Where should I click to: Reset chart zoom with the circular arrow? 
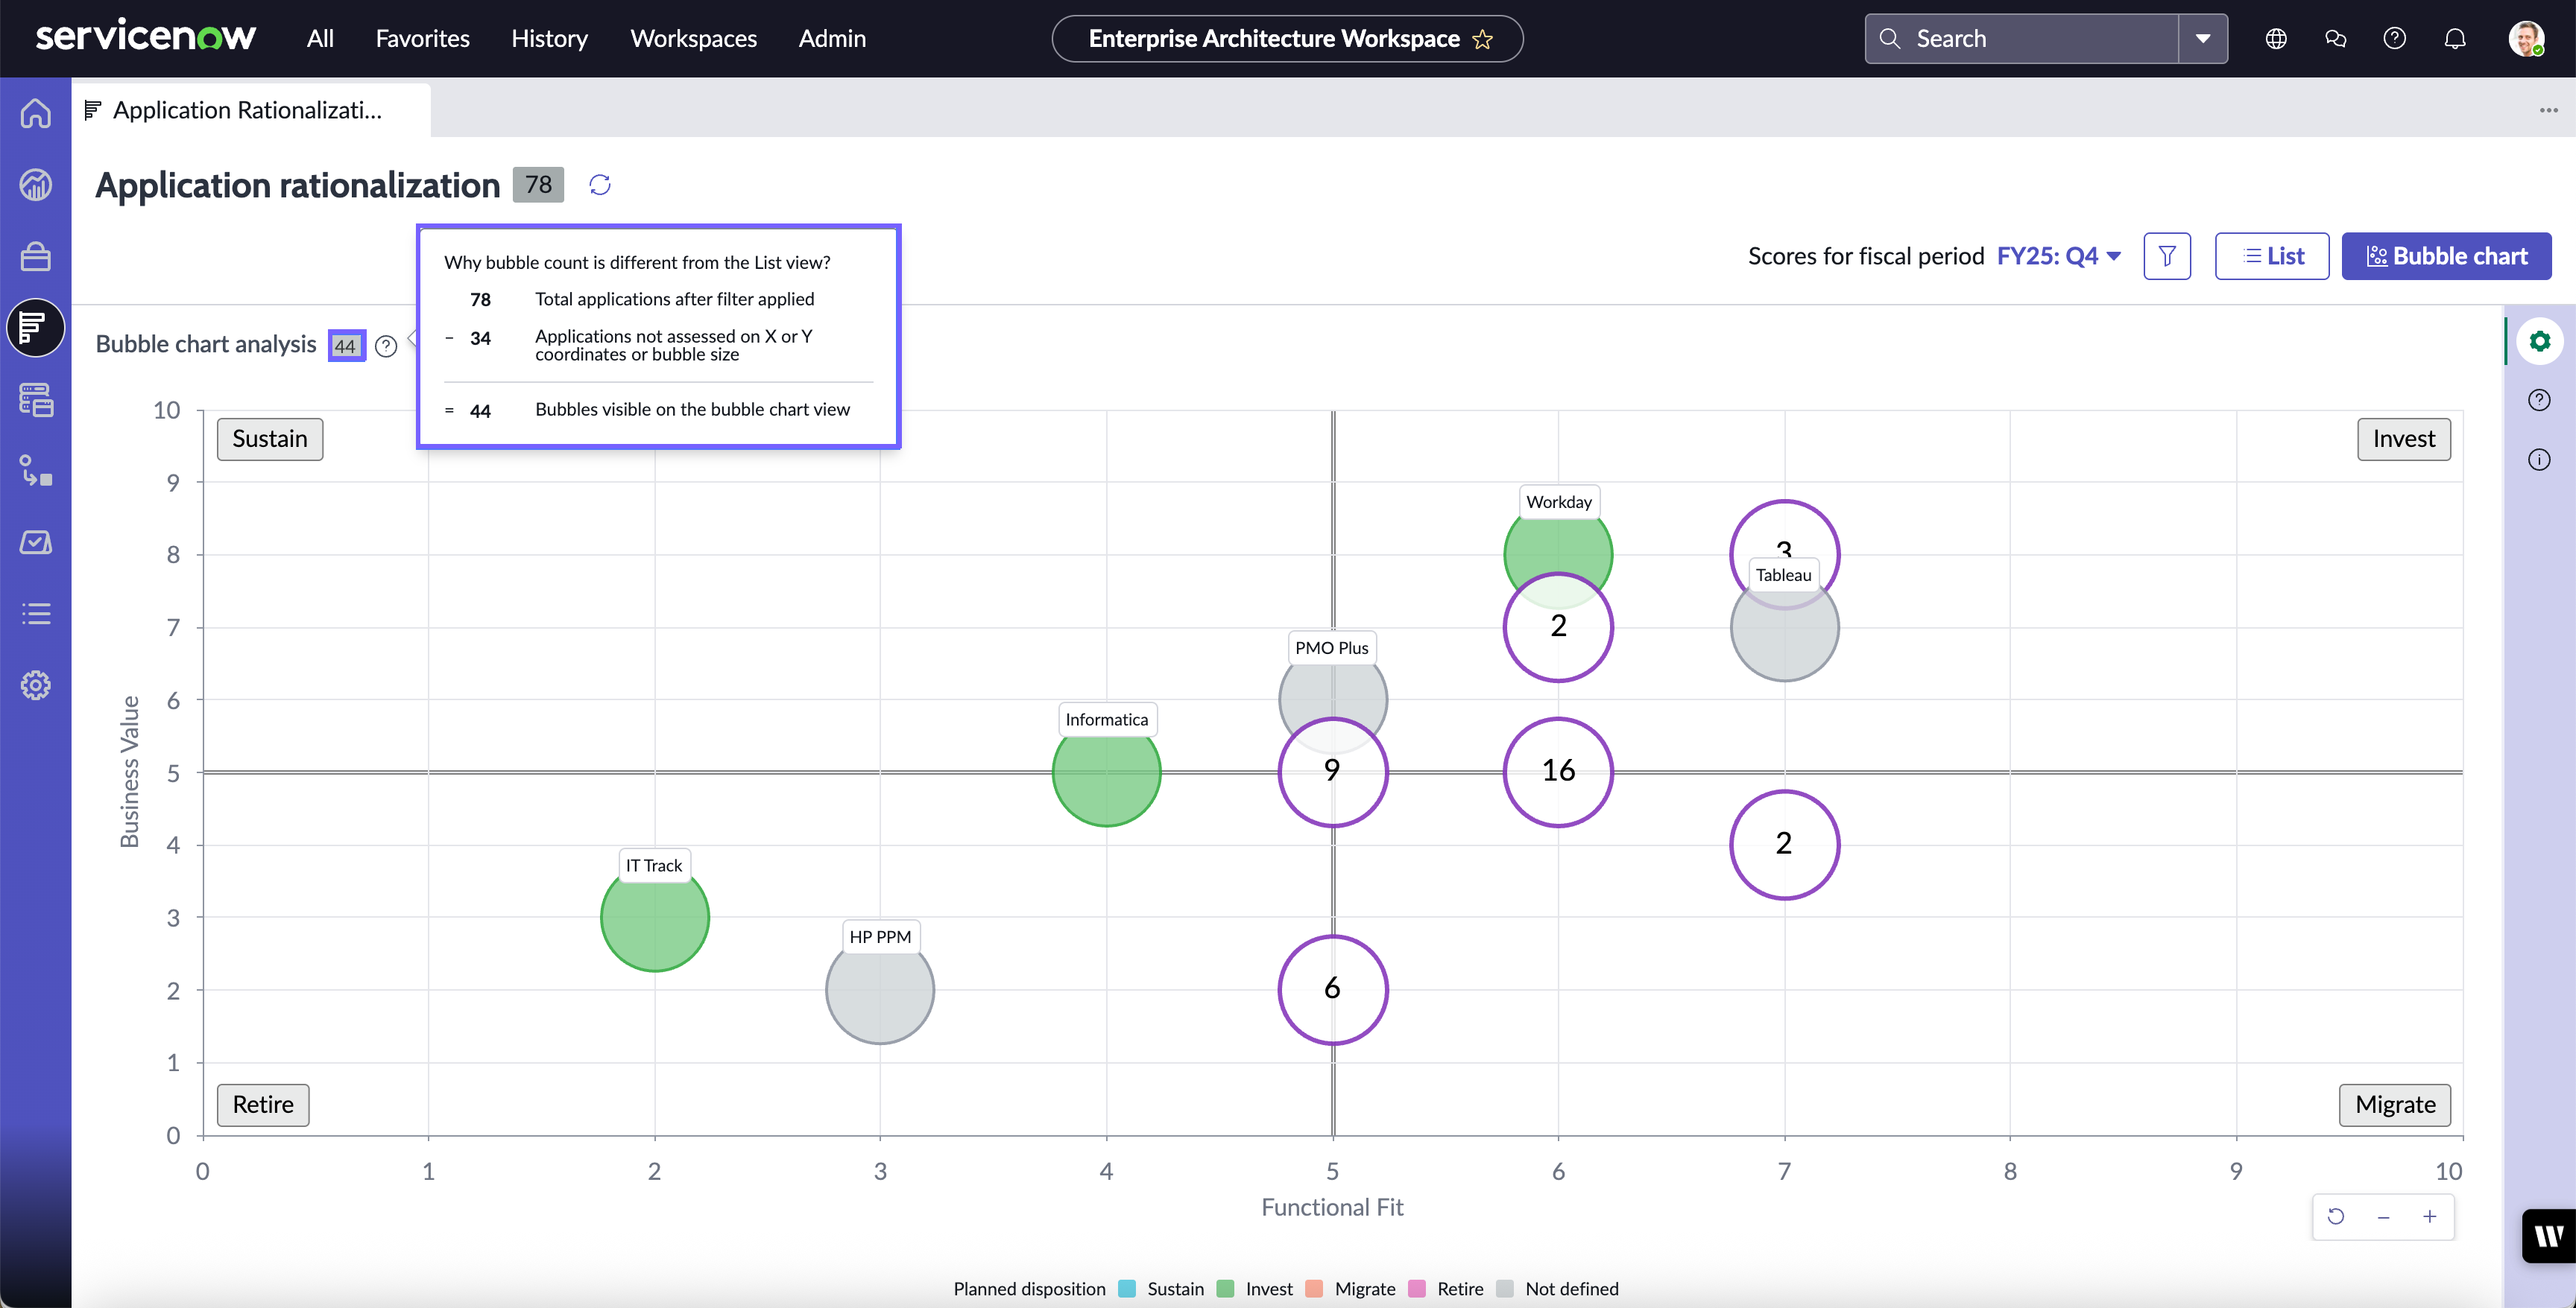pos(2336,1216)
